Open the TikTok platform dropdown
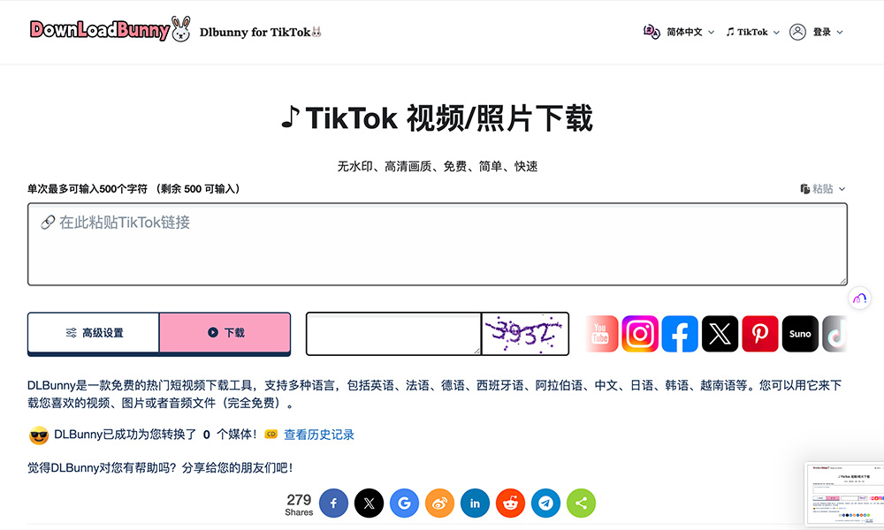 (x=752, y=32)
